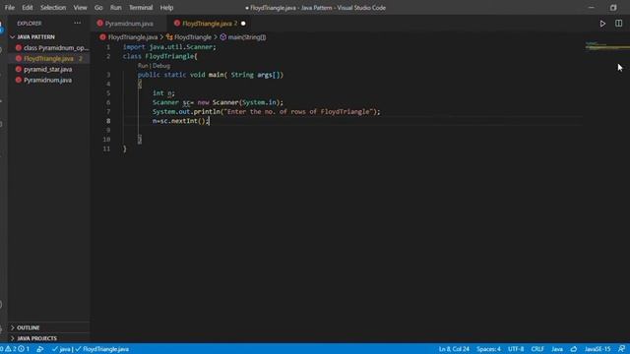Viewport: 630px width, 354px height.
Task: Open Pyramidnum.java from explorer list
Action: 49,80
